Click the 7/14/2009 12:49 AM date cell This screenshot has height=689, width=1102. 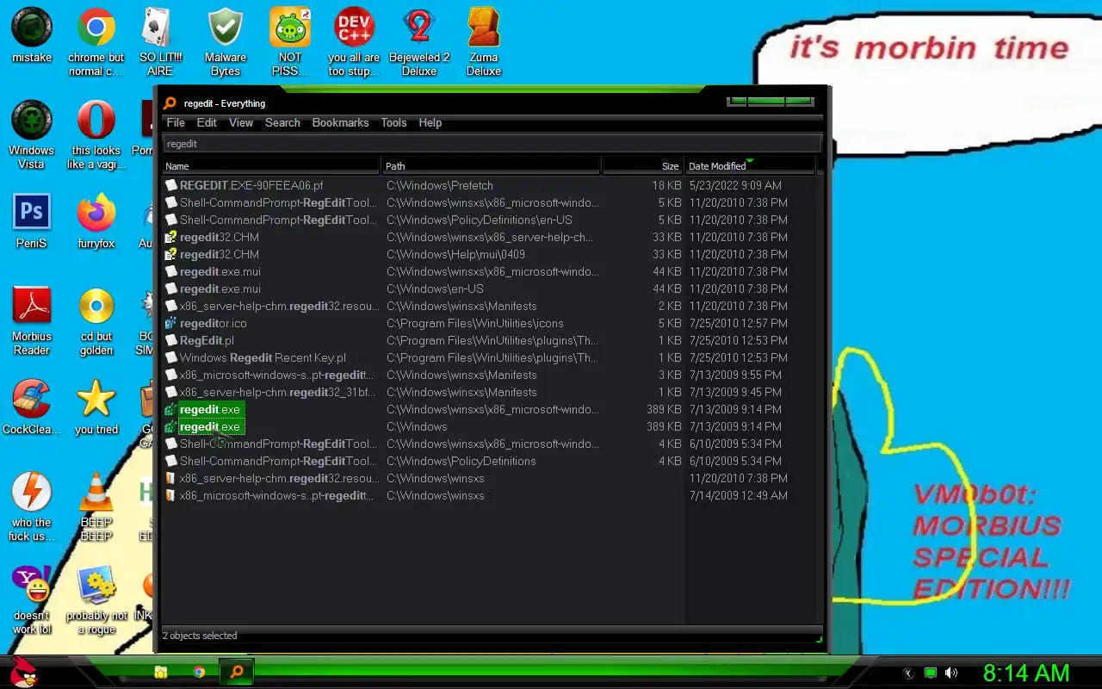click(738, 495)
